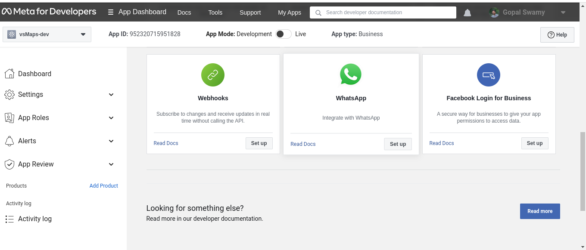The width and height of the screenshot is (586, 250).
Task: Click the Facebook Login for Business icon
Action: tap(489, 75)
